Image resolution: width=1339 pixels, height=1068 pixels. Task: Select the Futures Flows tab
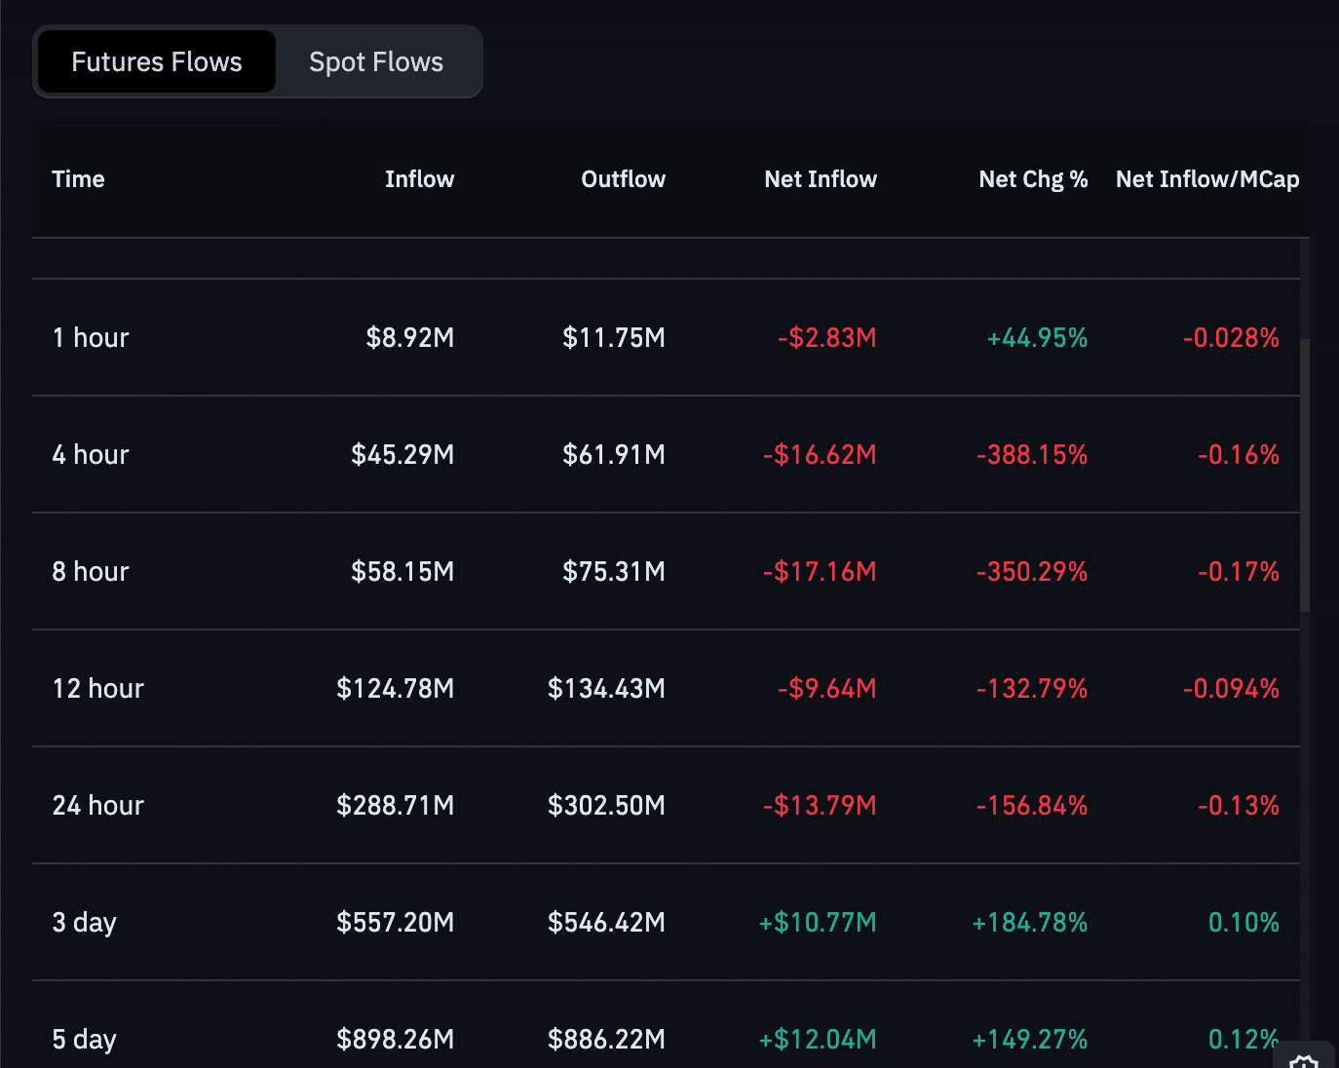coord(156,60)
